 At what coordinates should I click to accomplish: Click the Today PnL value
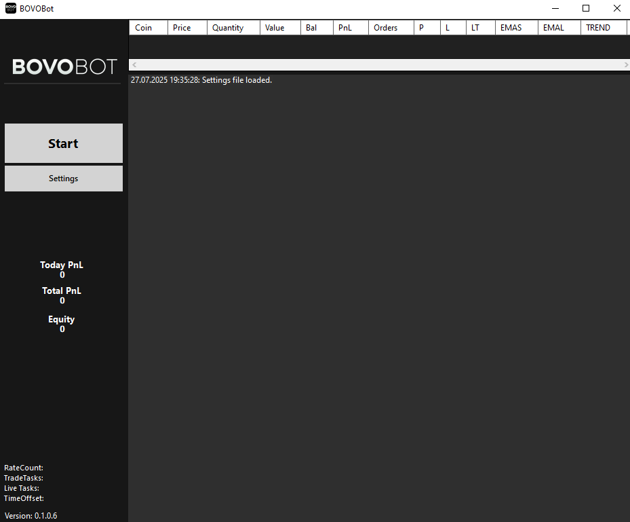coord(62,274)
